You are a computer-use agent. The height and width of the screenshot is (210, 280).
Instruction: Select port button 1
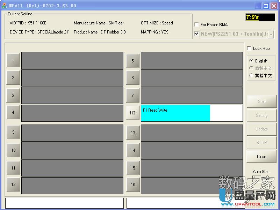(x=13, y=60)
